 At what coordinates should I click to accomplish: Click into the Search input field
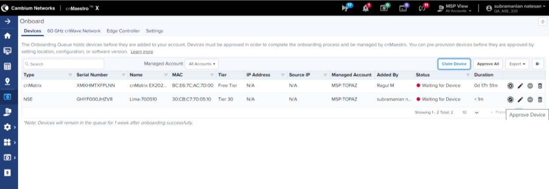(63, 64)
